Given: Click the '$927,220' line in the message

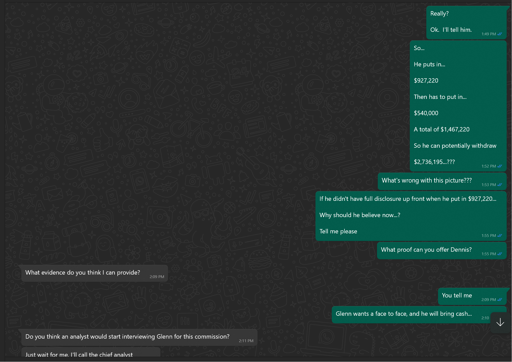Looking at the screenshot, I should [x=426, y=81].
